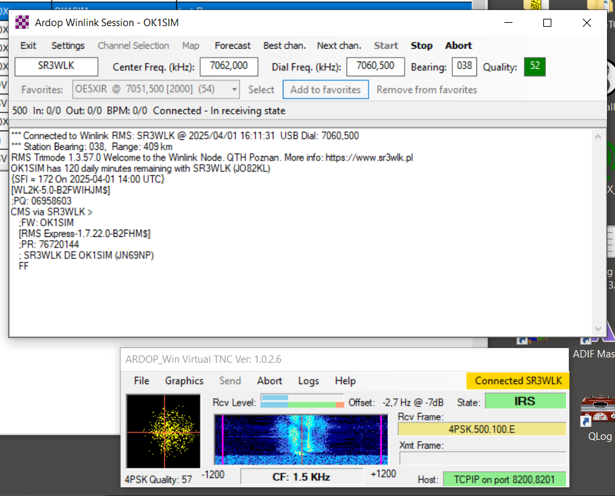Click the line 'CMS via SR3WLK >'
This screenshot has width=615, height=496.
[x=52, y=212]
